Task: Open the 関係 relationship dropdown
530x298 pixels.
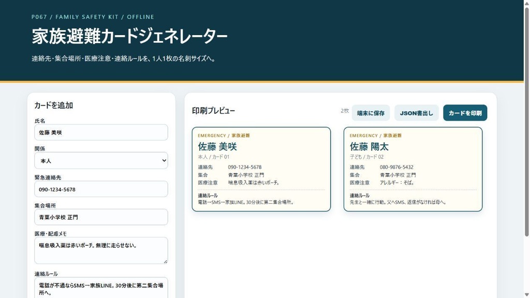Action: [101, 161]
